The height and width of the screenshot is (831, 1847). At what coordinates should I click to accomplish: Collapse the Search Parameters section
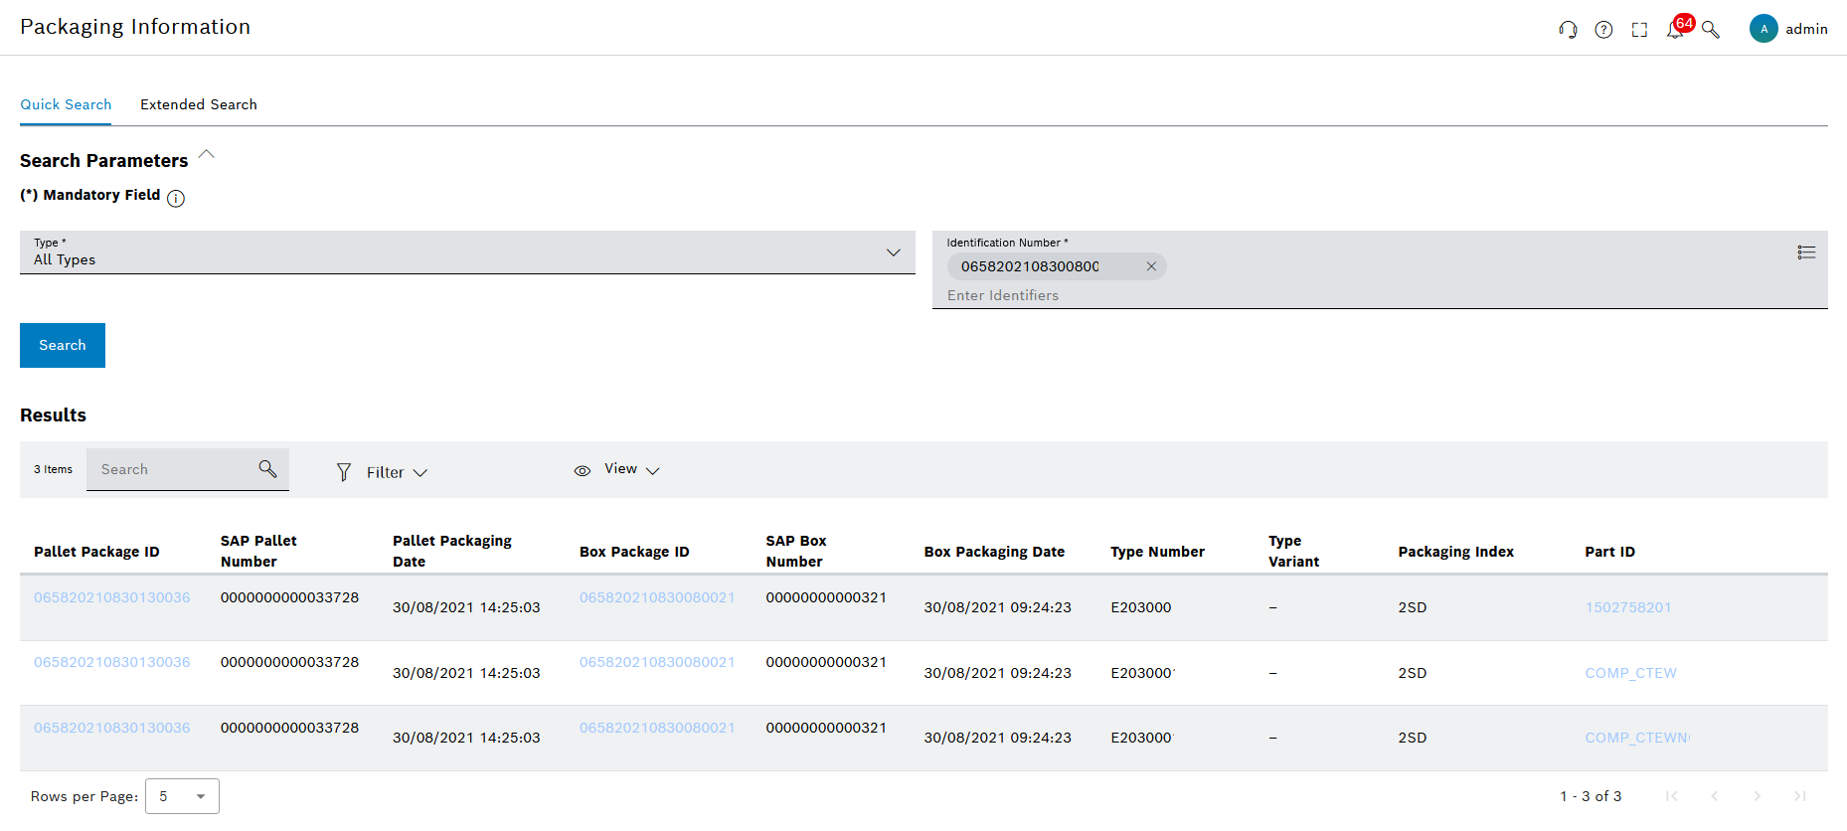pyautogui.click(x=207, y=155)
